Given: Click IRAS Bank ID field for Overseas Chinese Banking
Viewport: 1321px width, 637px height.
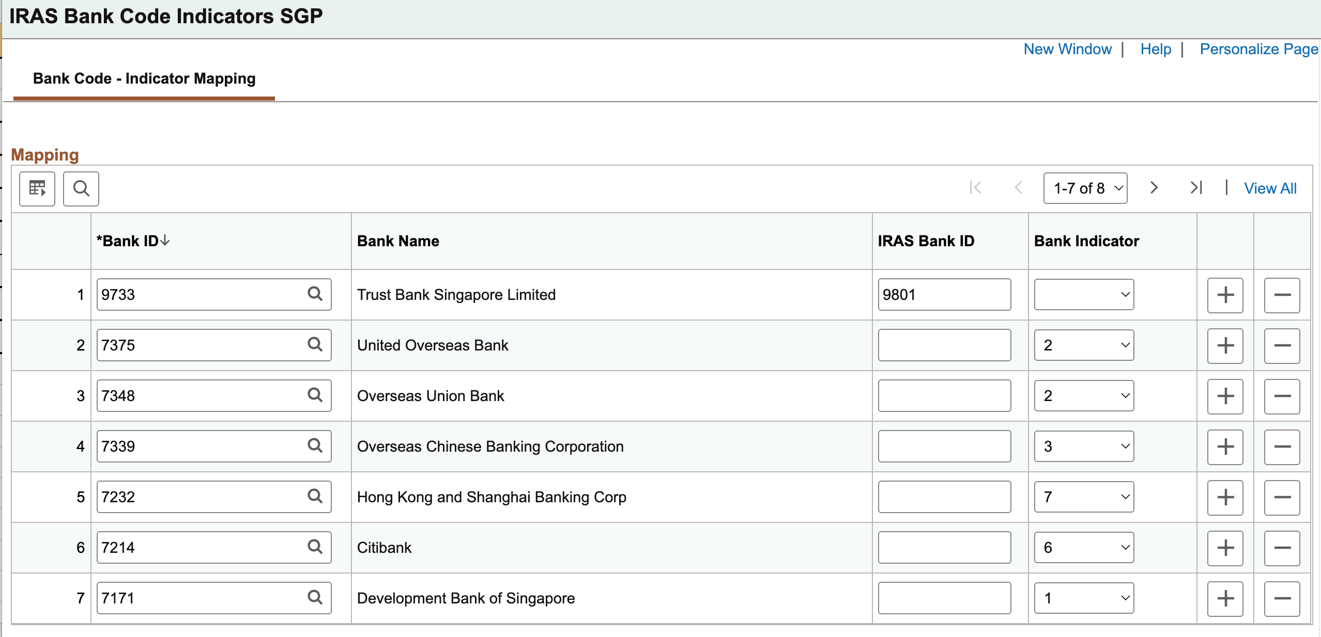Looking at the screenshot, I should pyautogui.click(x=944, y=447).
